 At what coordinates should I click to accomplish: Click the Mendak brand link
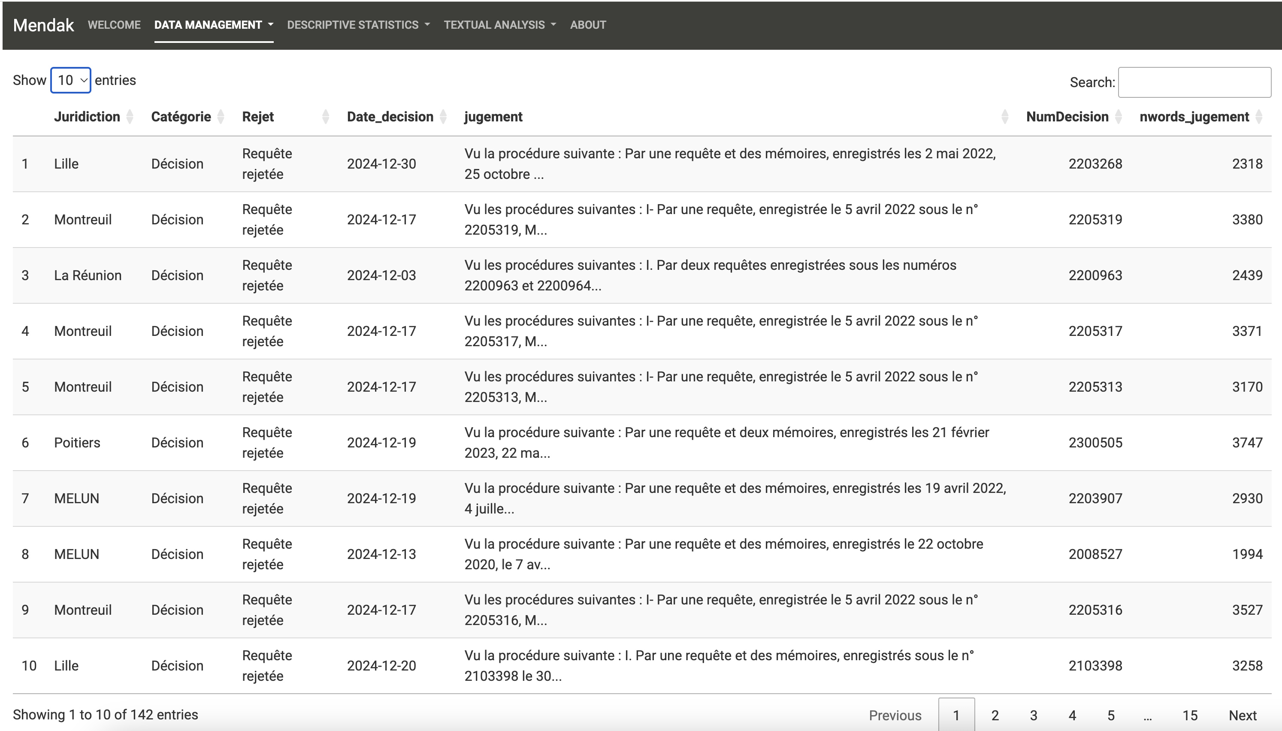[x=44, y=25]
